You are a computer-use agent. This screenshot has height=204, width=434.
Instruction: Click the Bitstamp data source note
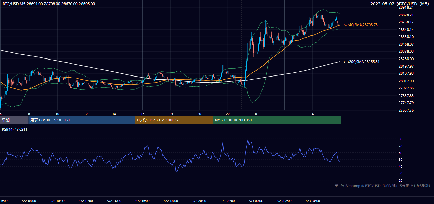pyautogui.click(x=382, y=186)
